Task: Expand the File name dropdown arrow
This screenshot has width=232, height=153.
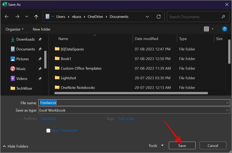Action: (227, 103)
